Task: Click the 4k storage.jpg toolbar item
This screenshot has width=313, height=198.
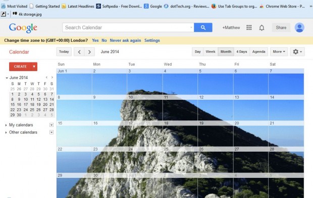Action: coord(27,14)
